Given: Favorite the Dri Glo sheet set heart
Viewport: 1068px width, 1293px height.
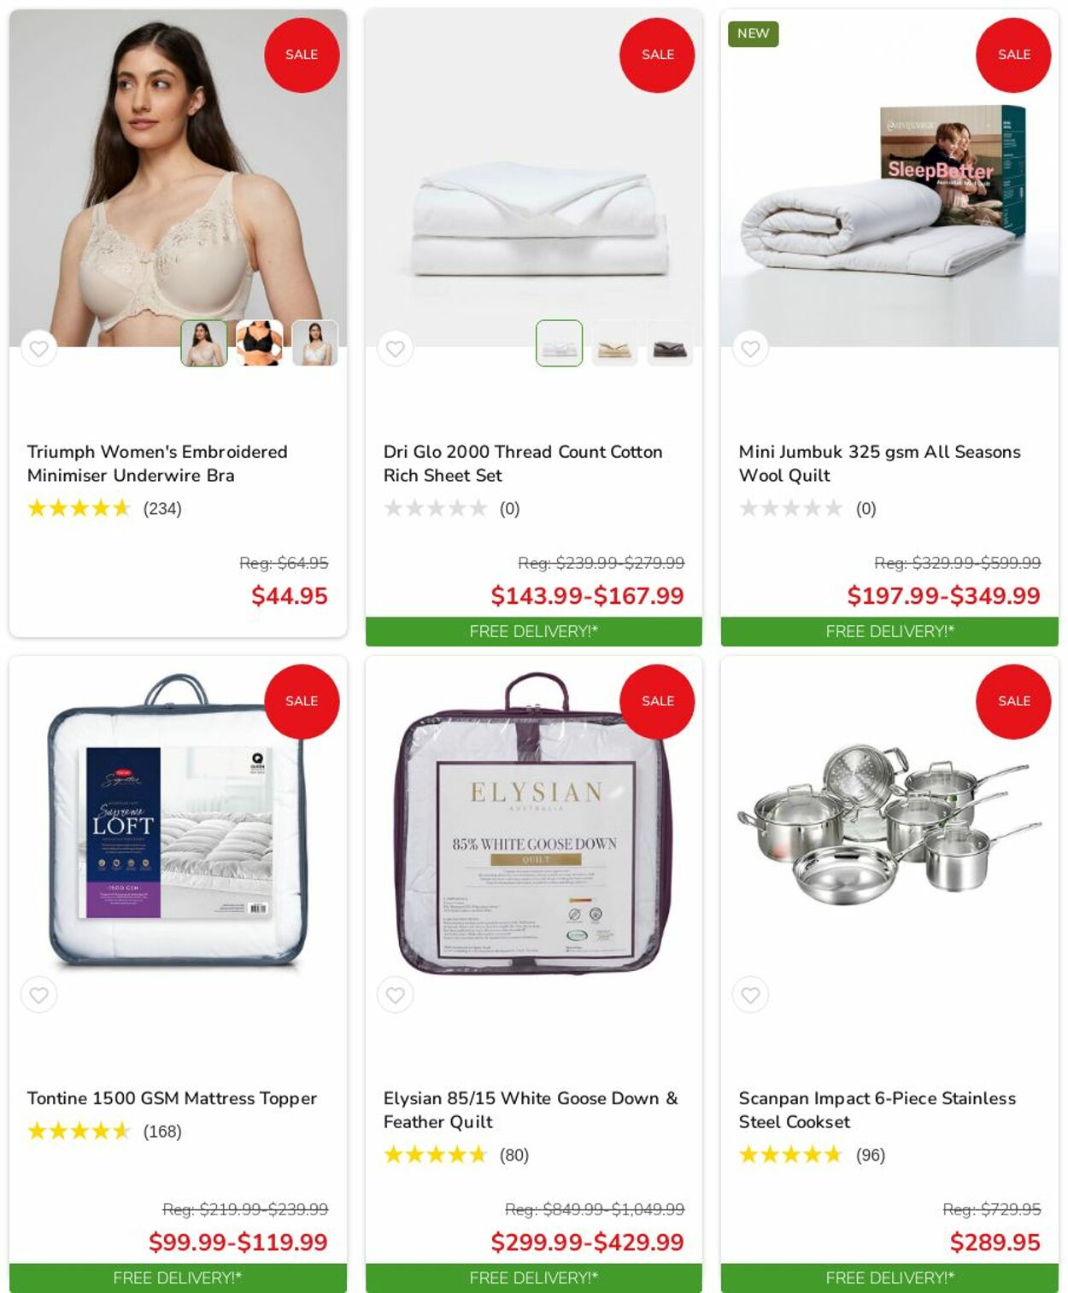Looking at the screenshot, I should point(395,348).
